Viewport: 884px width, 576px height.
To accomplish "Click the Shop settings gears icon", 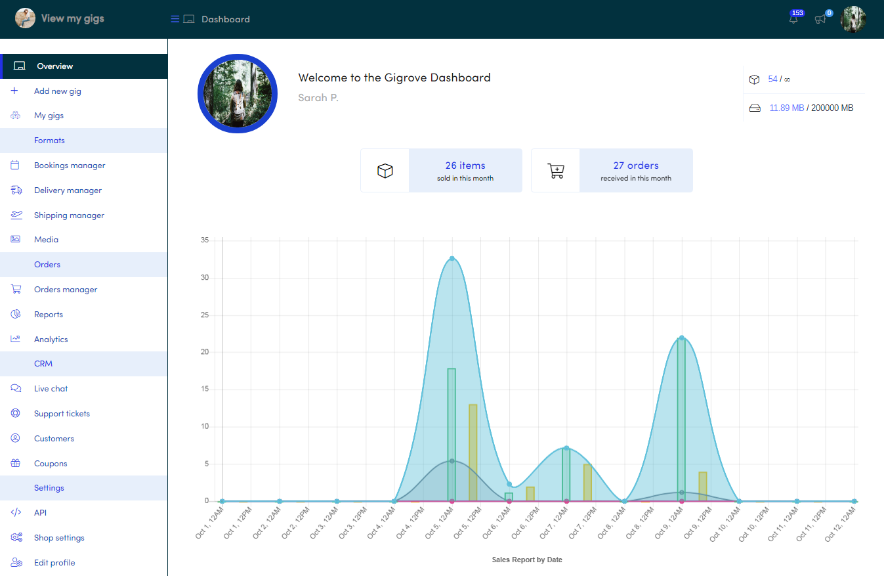I will 16,538.
